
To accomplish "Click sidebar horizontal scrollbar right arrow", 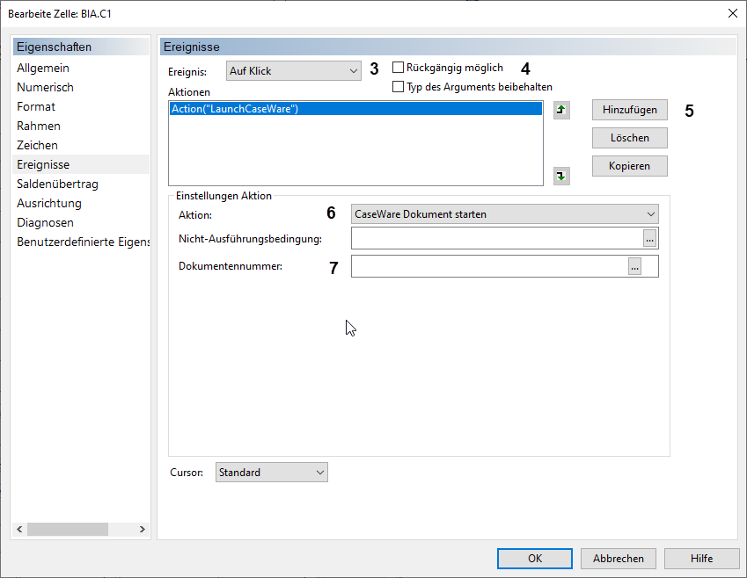I will [x=142, y=529].
